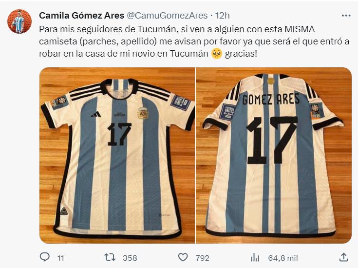Click the pleading face emoji
The image size is (358, 268).
[217, 54]
